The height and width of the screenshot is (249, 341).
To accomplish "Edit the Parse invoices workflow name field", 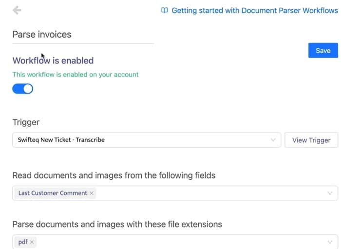I will [x=83, y=35].
